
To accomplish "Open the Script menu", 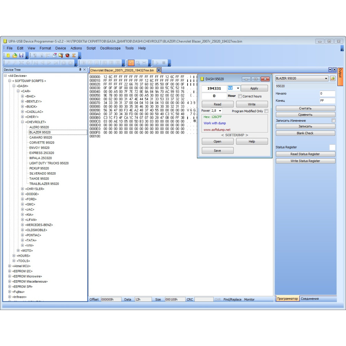I will point(91,48).
